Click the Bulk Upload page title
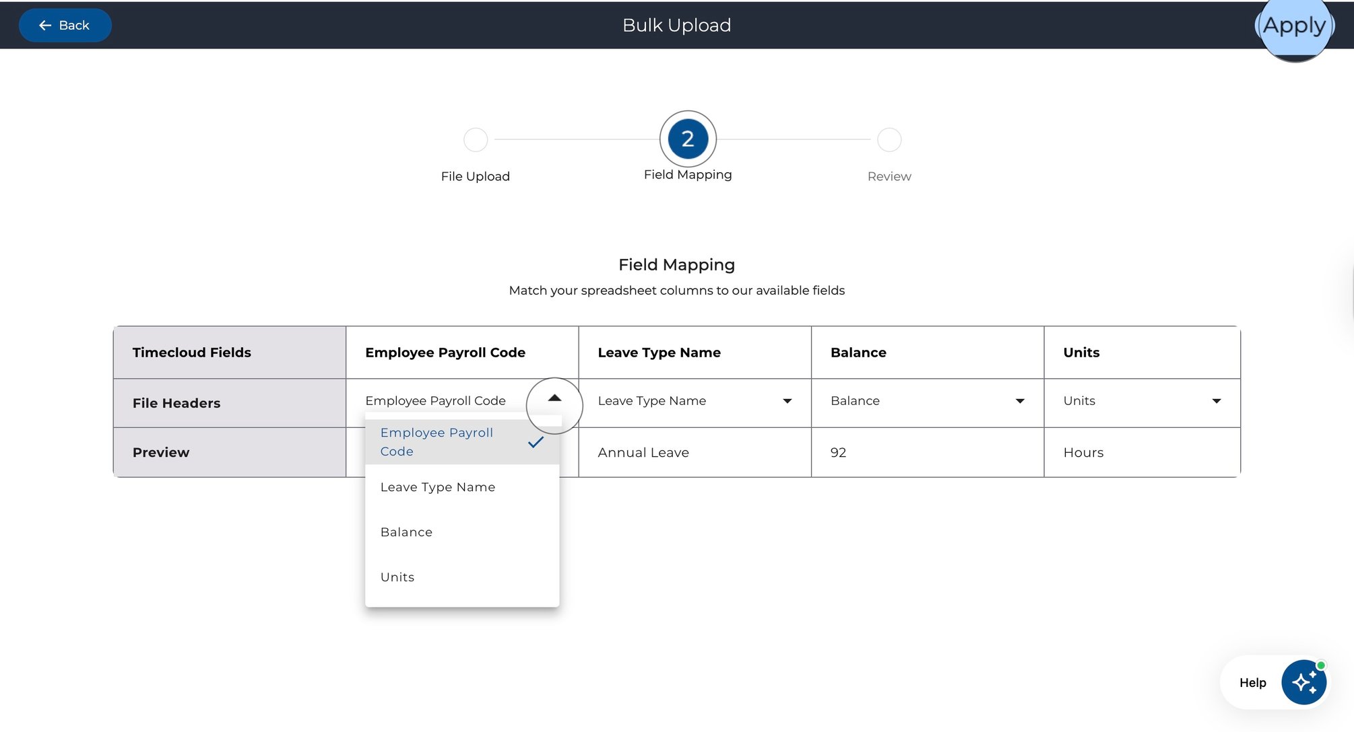The image size is (1354, 732). 676,26
